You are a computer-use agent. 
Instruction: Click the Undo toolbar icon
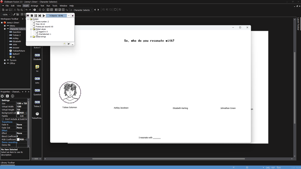26,10
